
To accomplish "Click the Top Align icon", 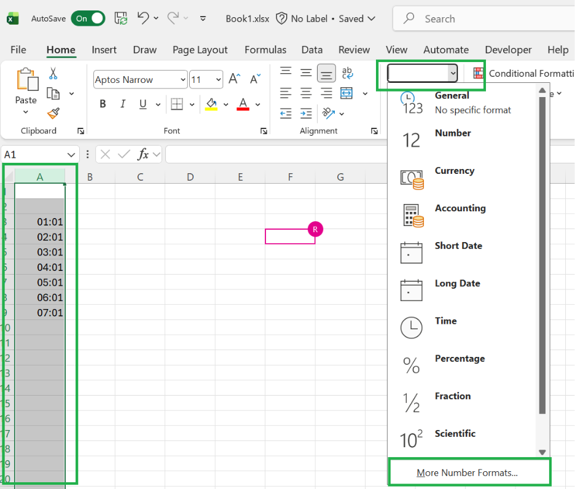I will coord(286,72).
